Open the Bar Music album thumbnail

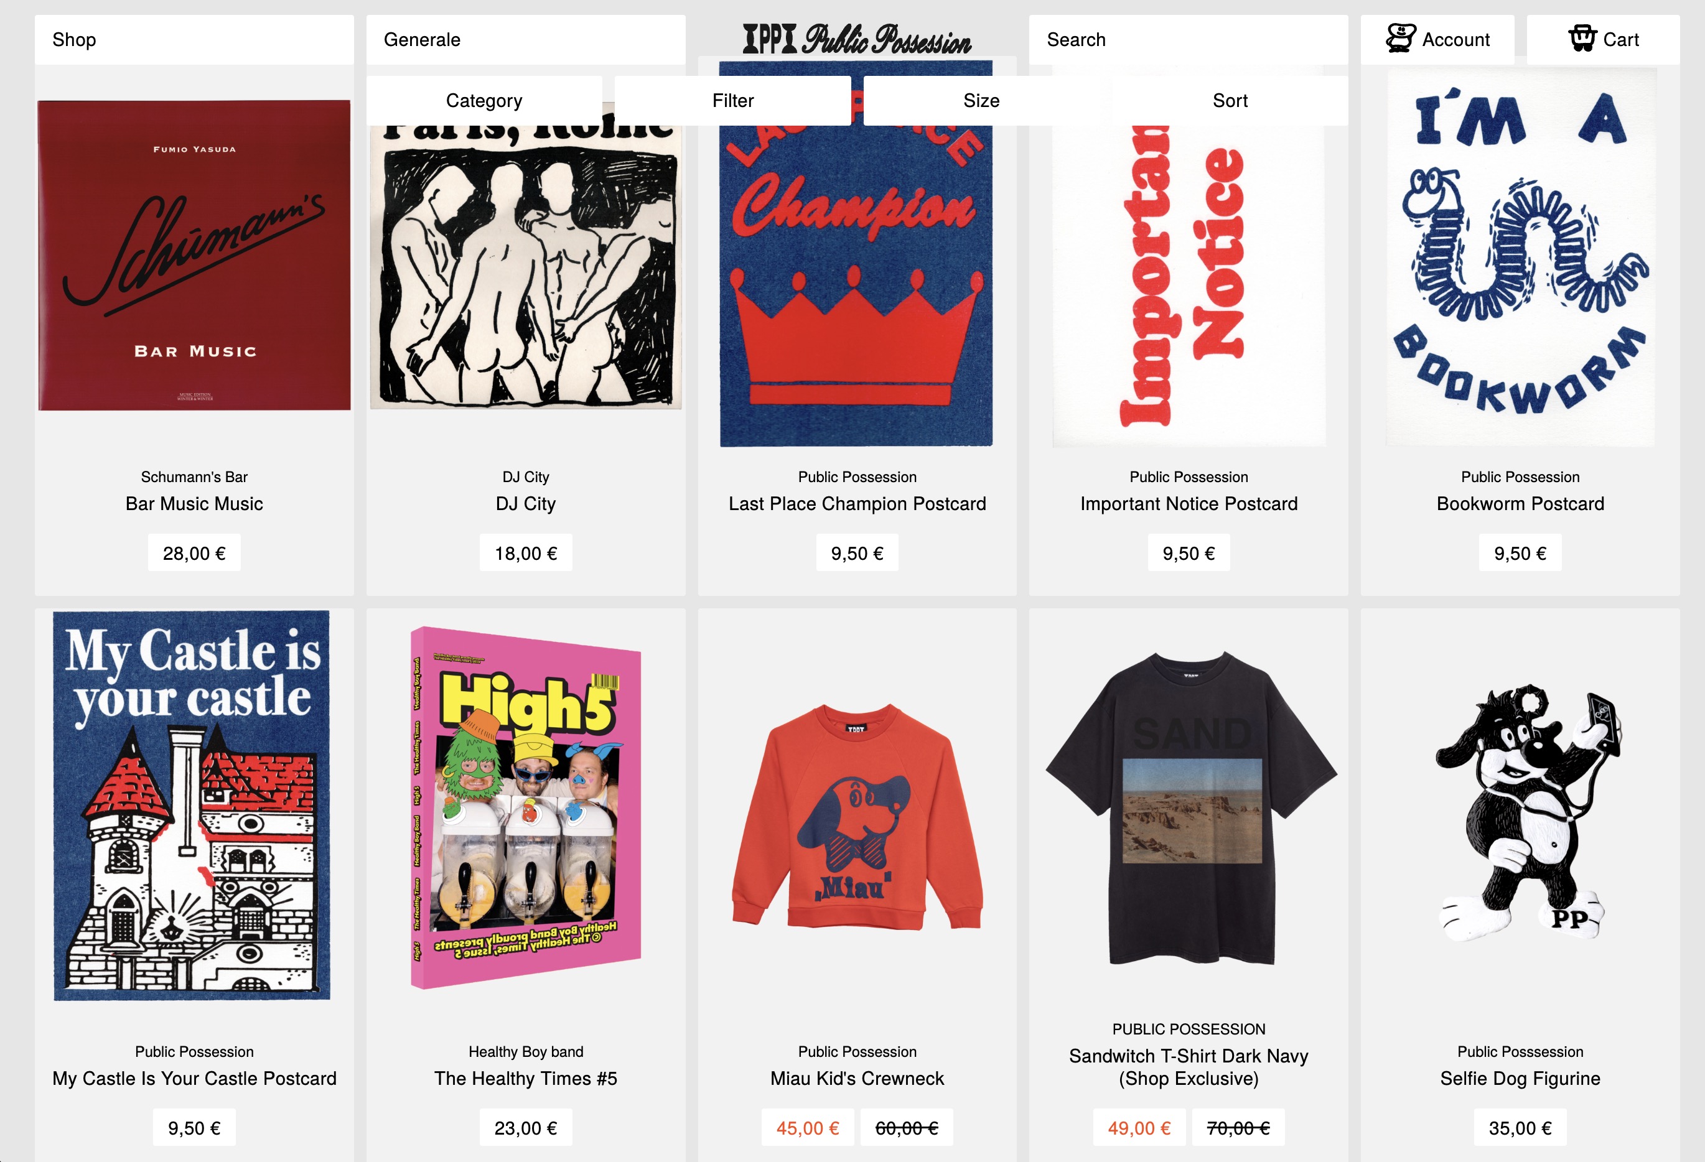(194, 255)
